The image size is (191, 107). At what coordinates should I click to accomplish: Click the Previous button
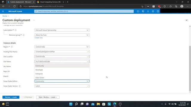tap(28, 97)
